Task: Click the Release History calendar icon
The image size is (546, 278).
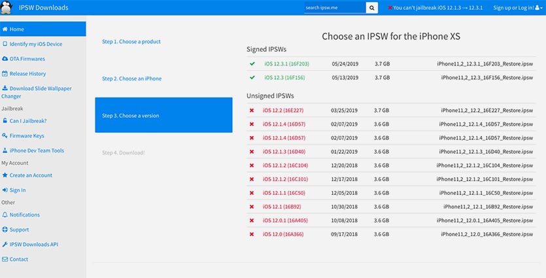Action: [5, 73]
